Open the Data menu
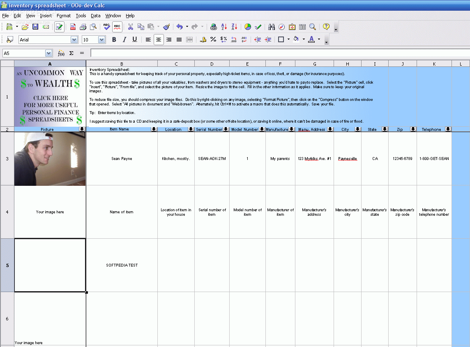 (x=96, y=16)
